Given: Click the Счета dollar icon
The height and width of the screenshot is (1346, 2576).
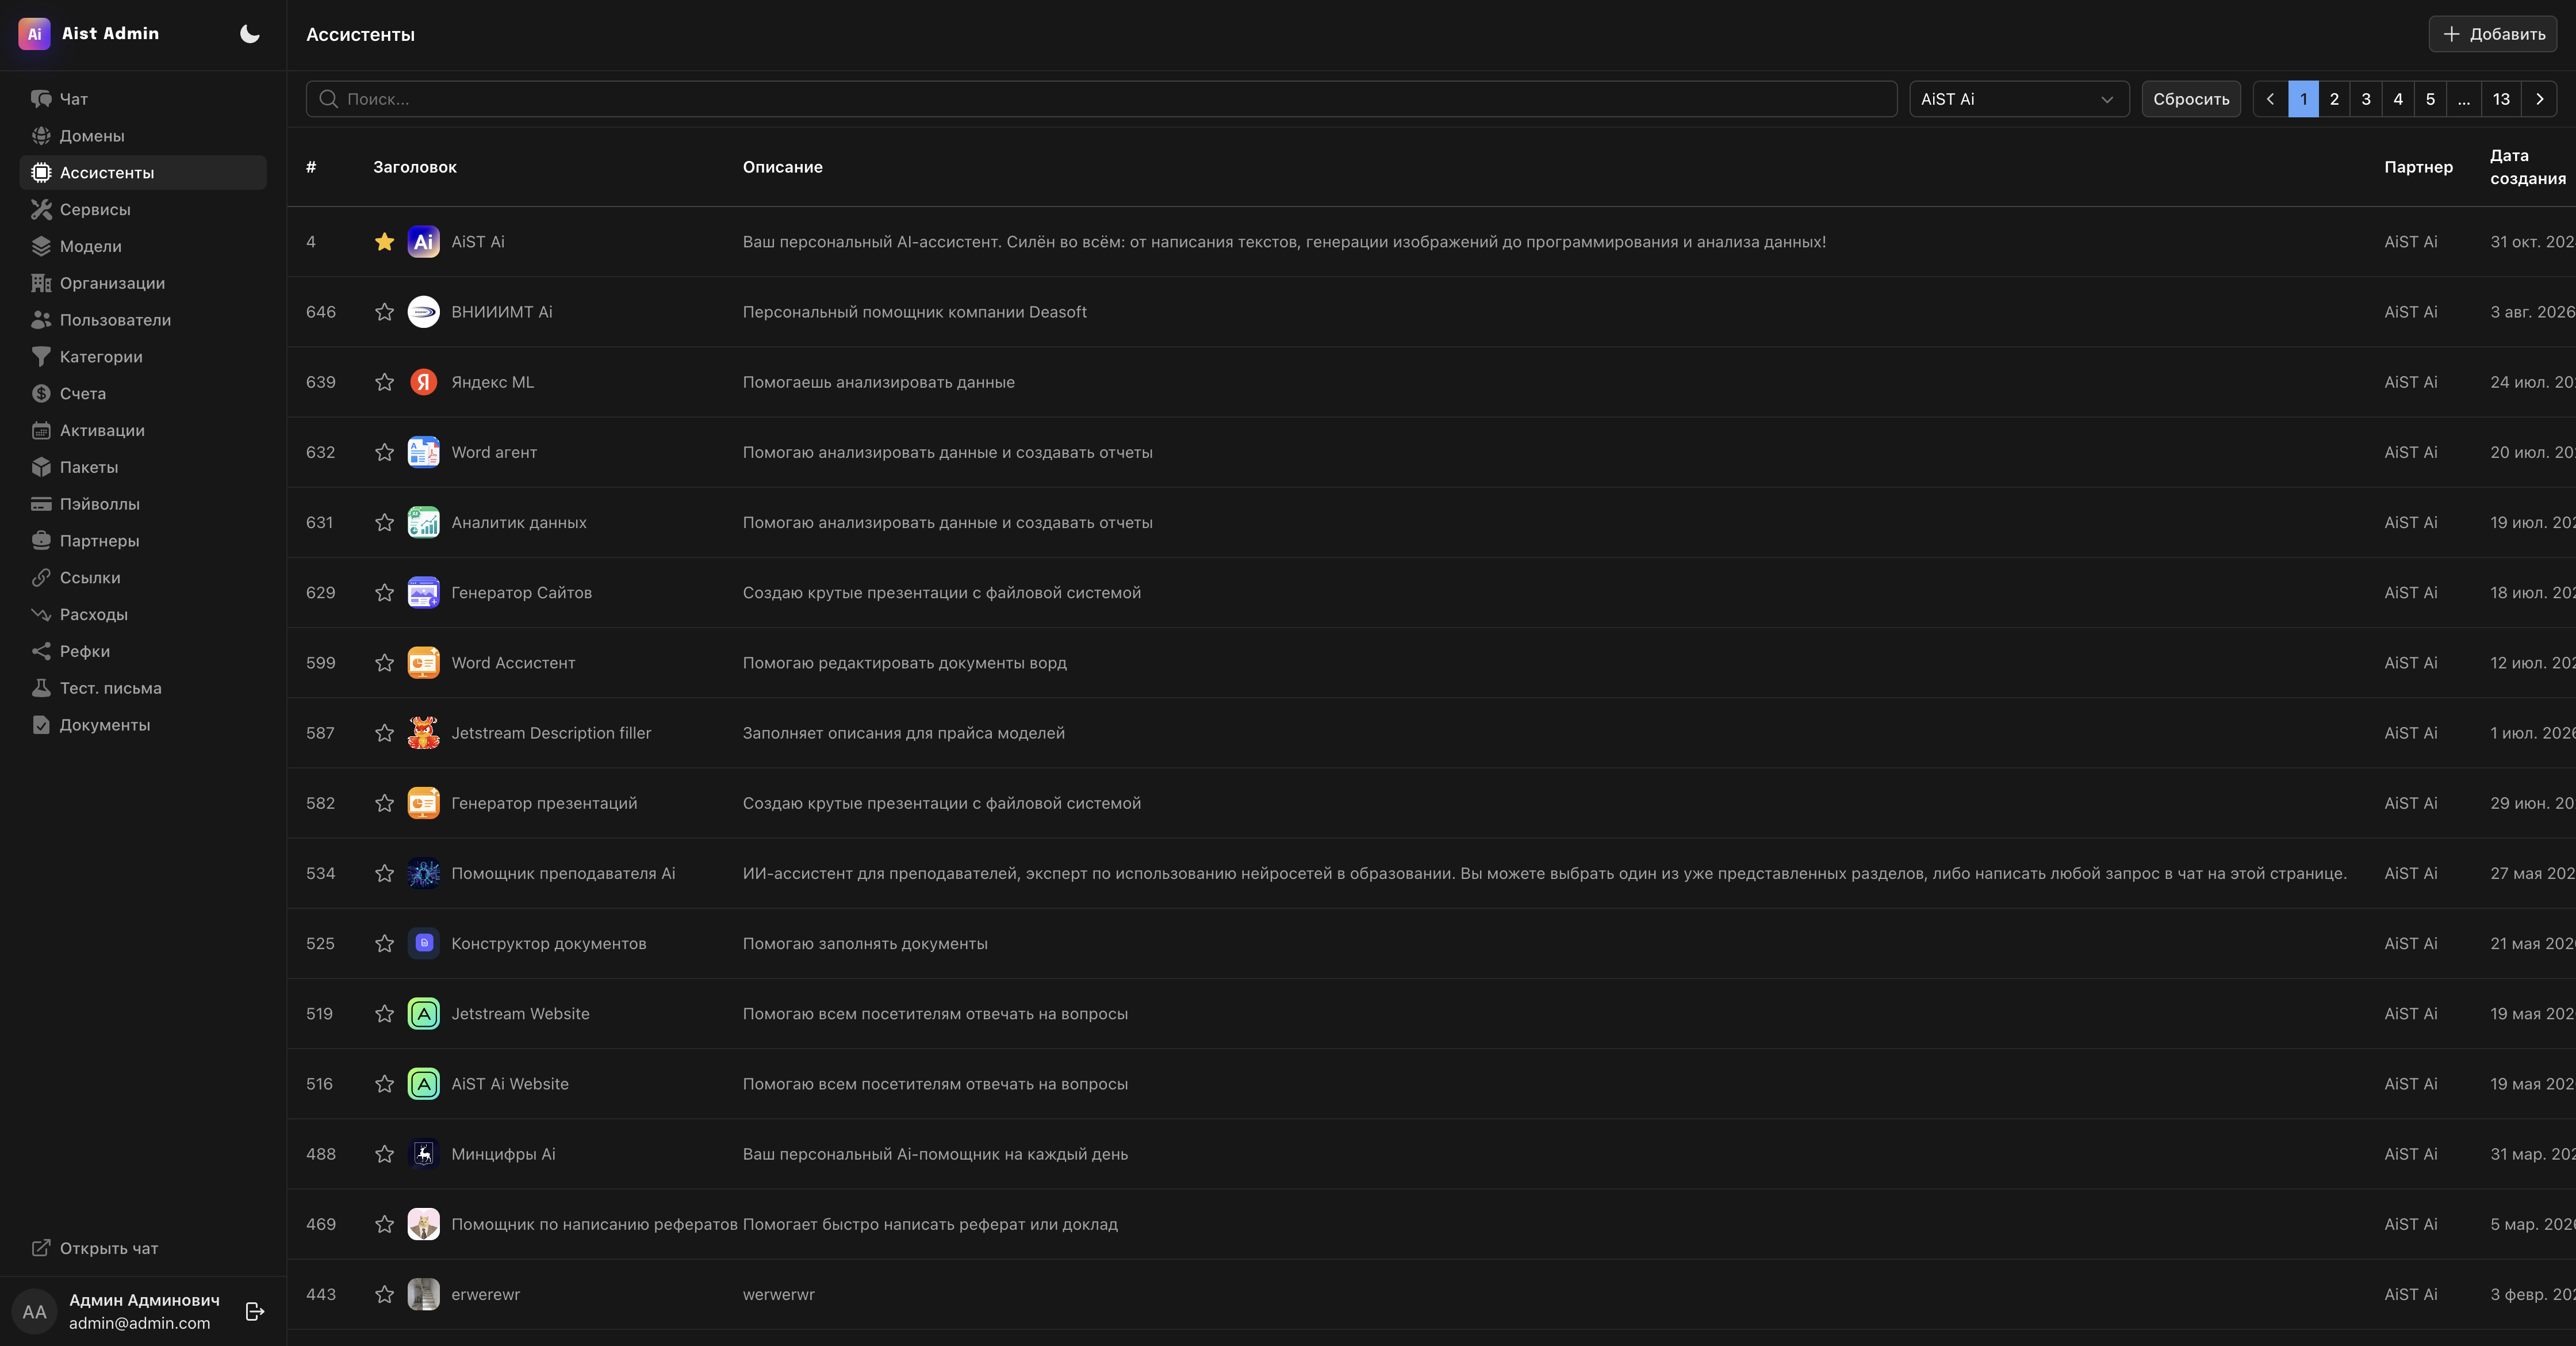Looking at the screenshot, I should coord(41,393).
